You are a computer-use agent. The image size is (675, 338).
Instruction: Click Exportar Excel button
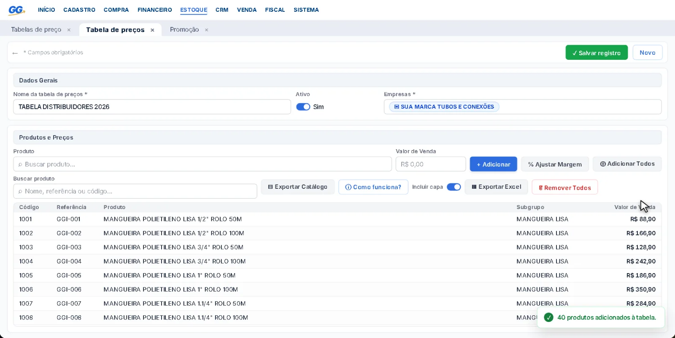(497, 187)
